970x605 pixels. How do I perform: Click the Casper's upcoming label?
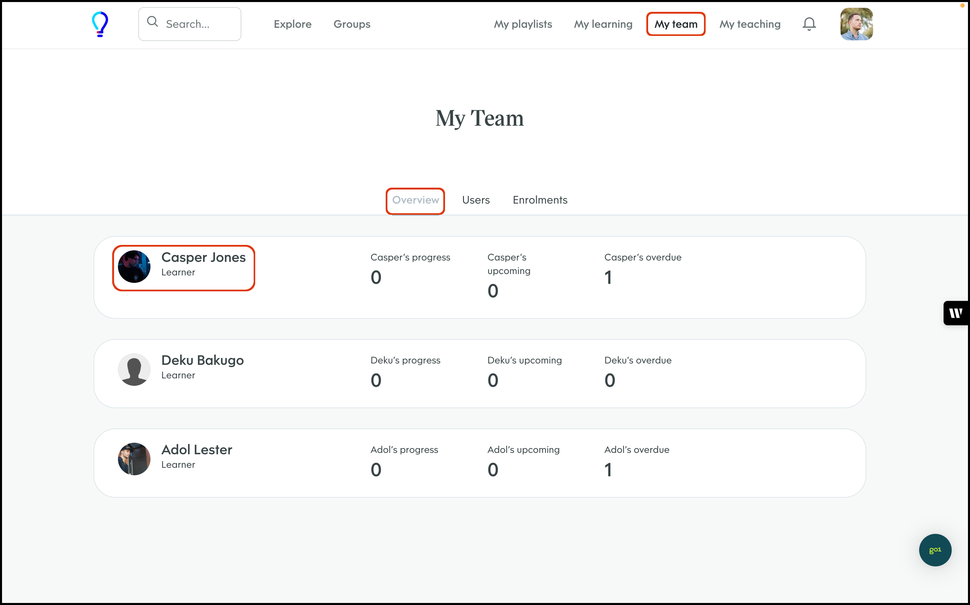(x=509, y=264)
